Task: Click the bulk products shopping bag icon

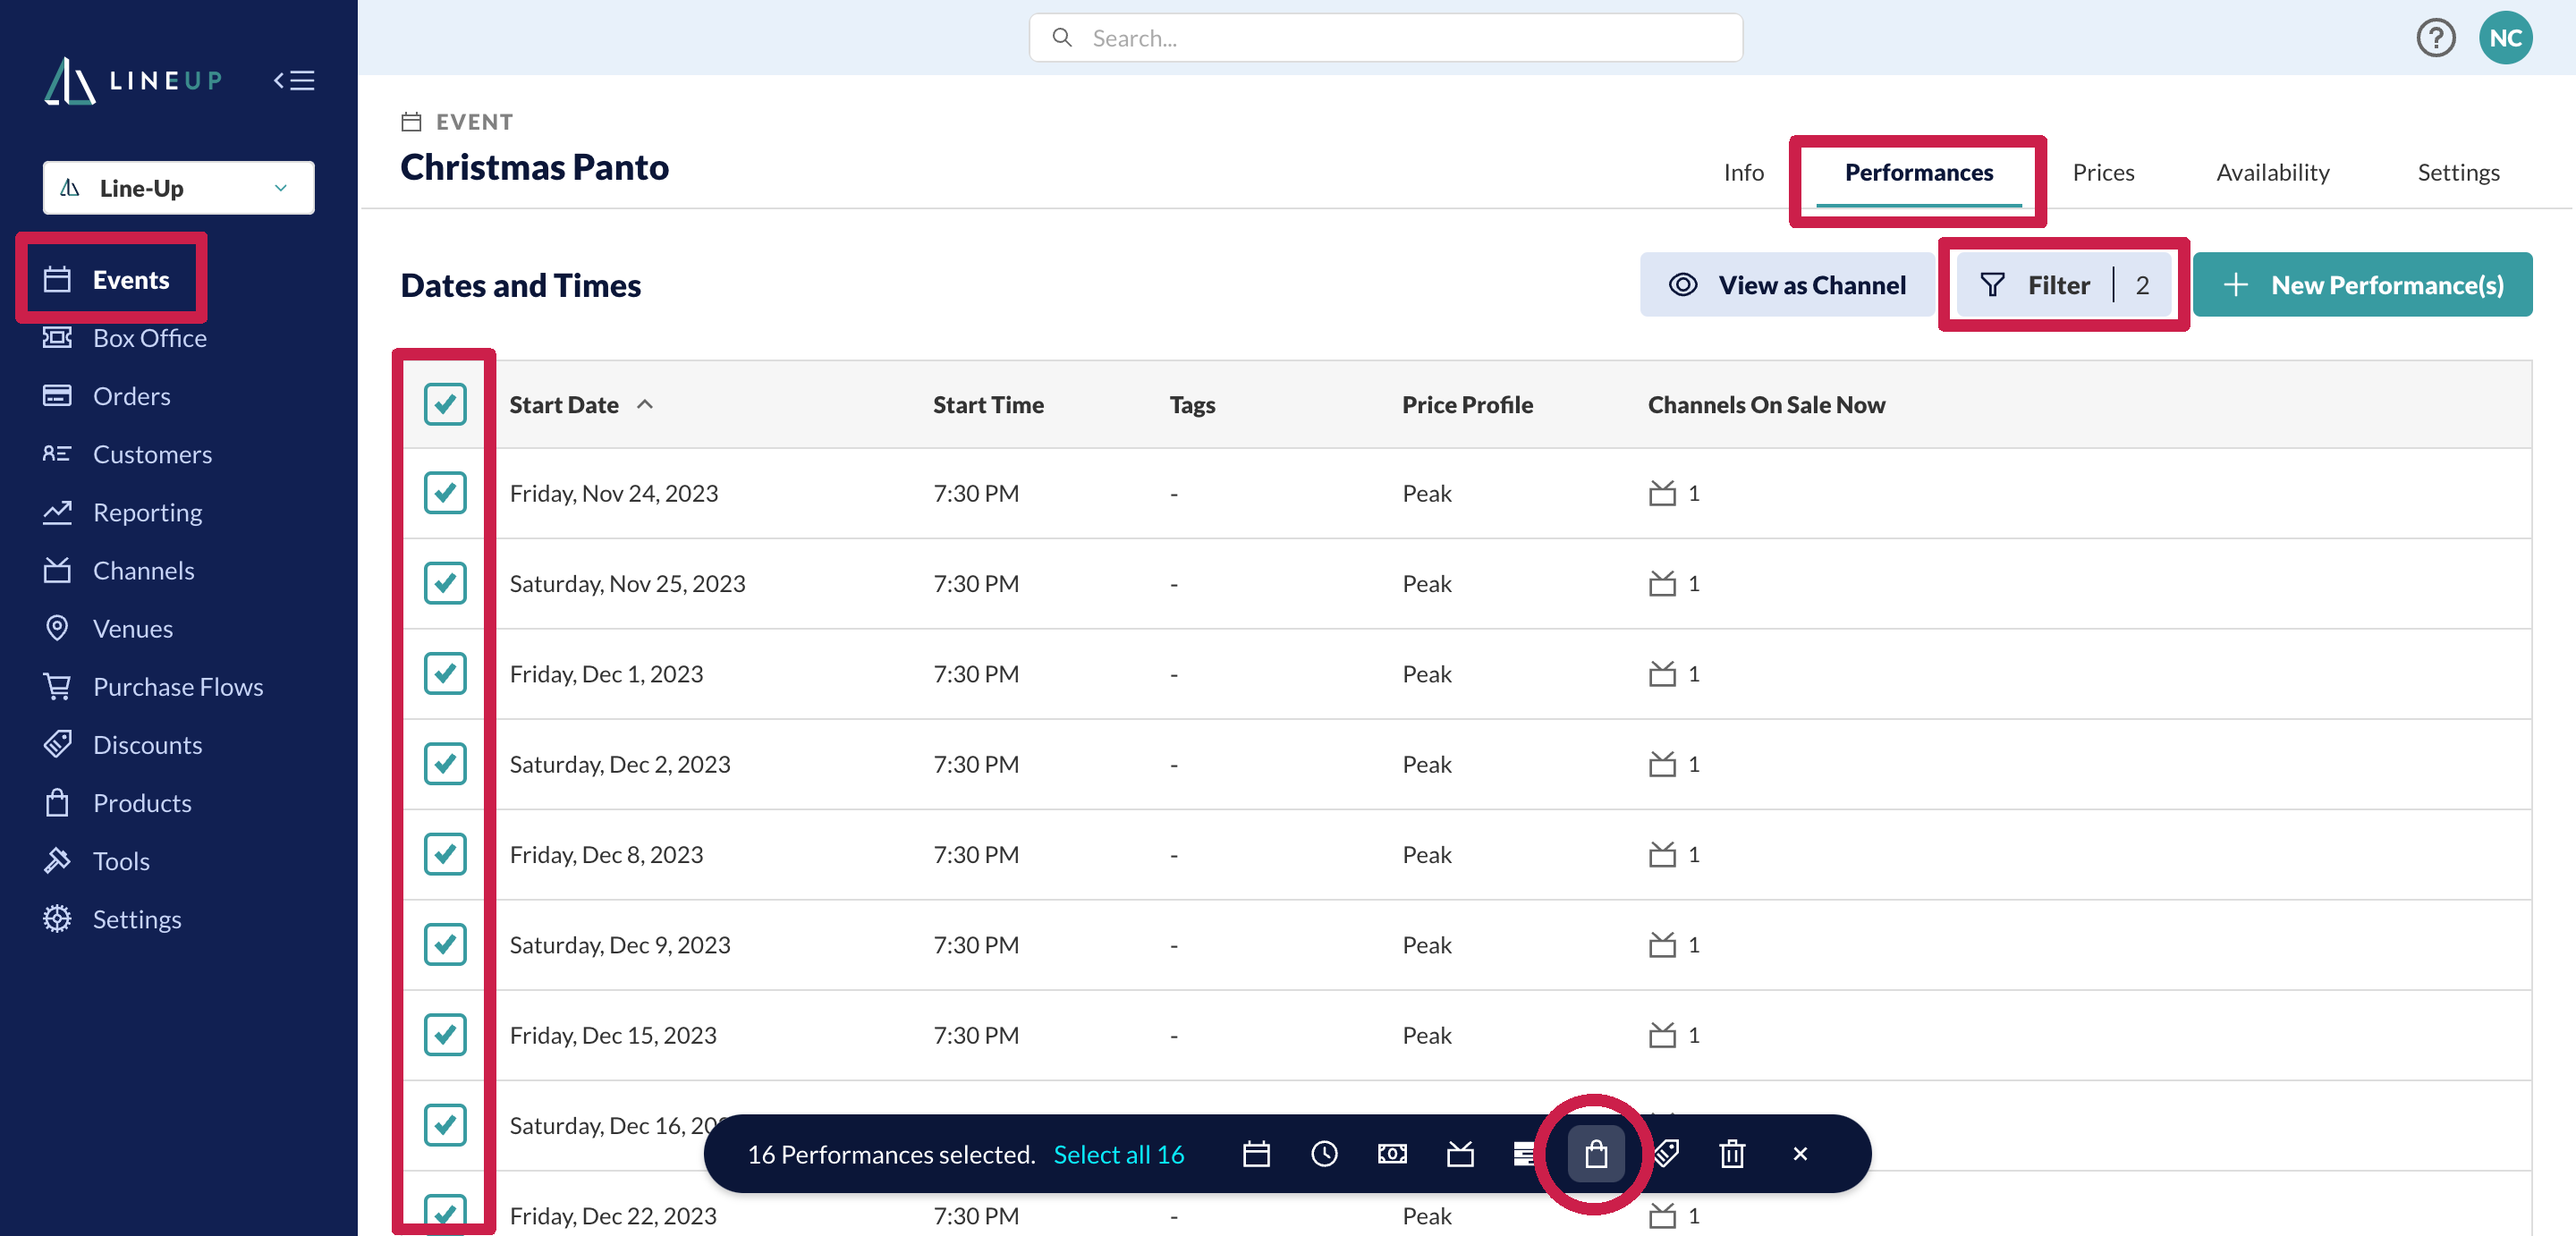Action: (1596, 1154)
